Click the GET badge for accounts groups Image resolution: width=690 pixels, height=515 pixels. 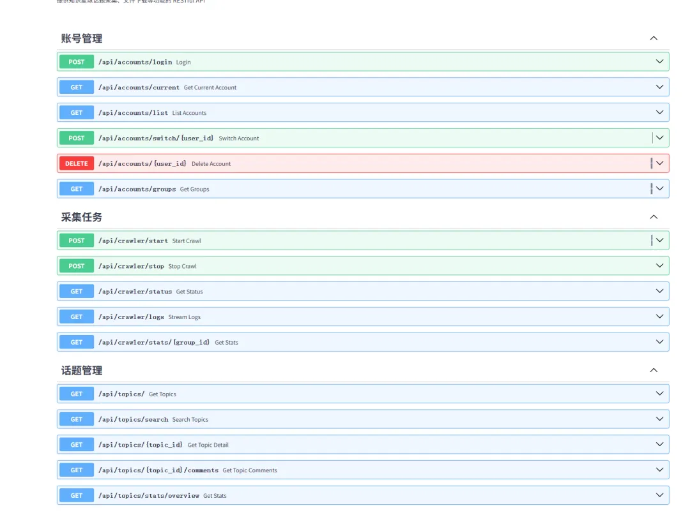pyautogui.click(x=77, y=189)
